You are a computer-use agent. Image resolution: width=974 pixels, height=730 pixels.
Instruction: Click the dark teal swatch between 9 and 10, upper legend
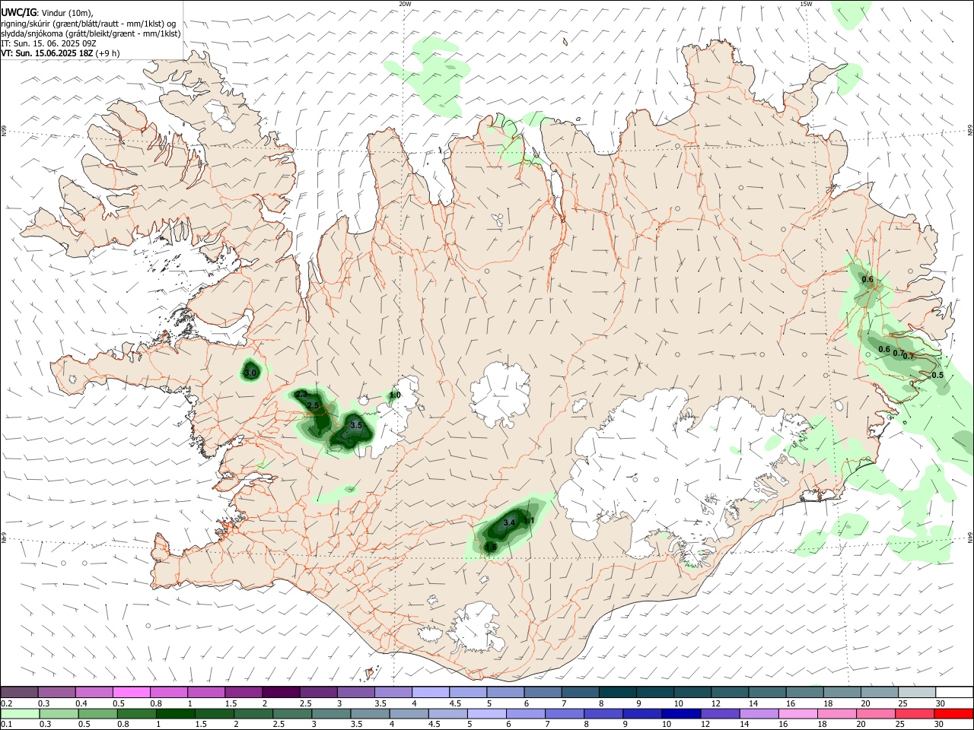point(655,692)
